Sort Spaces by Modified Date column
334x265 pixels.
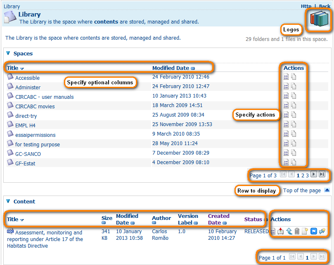click(x=171, y=68)
